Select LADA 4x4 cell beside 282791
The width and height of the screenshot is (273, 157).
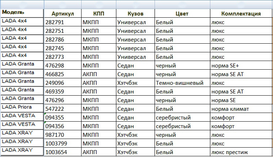(x=22, y=22)
